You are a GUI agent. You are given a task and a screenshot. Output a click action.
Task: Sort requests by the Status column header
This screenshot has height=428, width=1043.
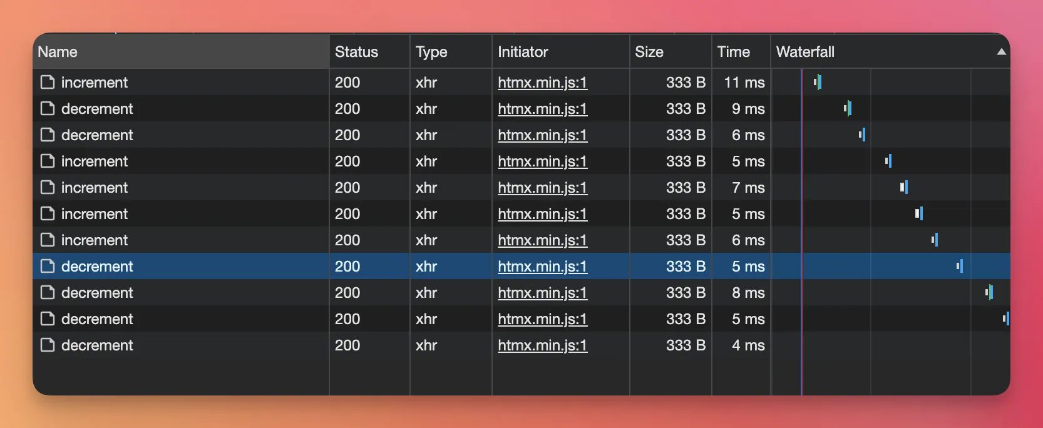(x=356, y=52)
